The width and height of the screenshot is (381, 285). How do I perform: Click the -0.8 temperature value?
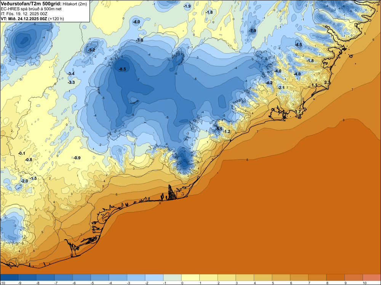(29, 160)
